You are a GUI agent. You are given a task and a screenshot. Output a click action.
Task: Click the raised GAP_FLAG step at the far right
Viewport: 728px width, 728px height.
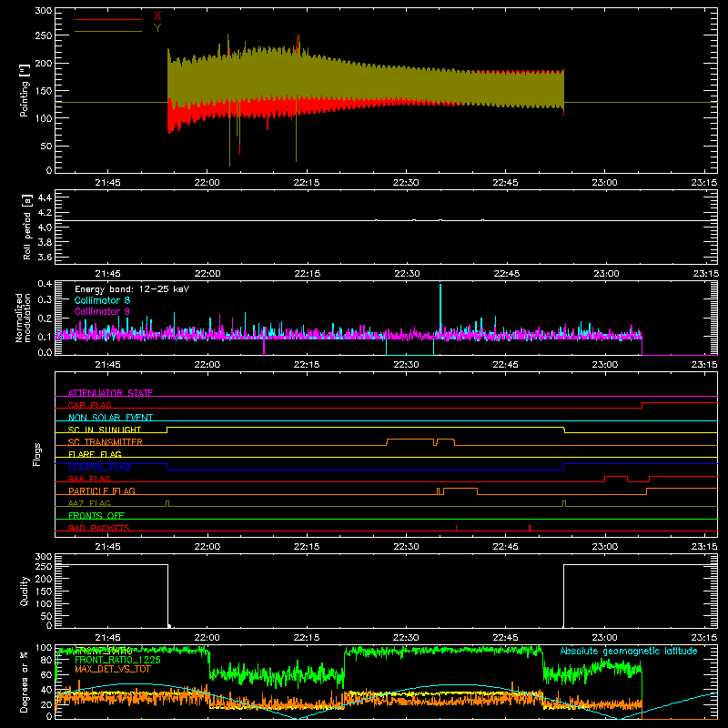click(x=680, y=402)
